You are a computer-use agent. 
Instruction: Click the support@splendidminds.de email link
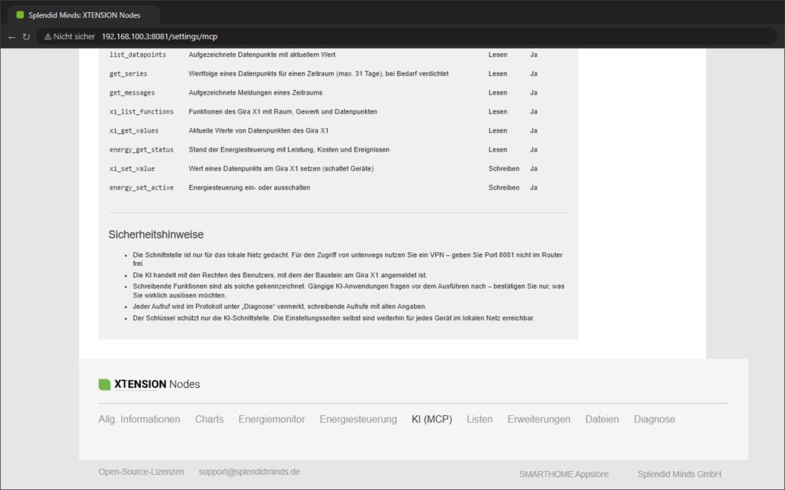pyautogui.click(x=249, y=472)
